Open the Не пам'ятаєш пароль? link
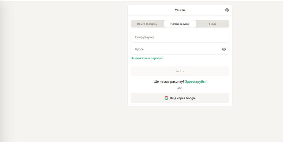 [146, 58]
